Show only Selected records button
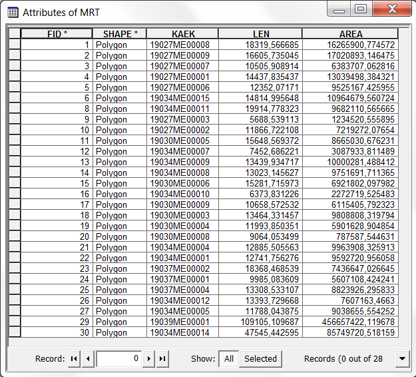Viewport: 416px width, 377px height. tap(260, 358)
